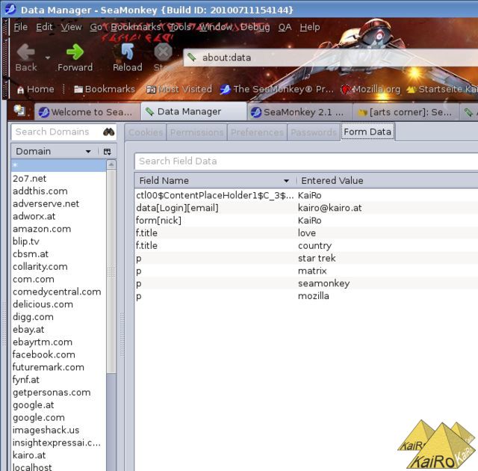Viewport: 478px width, 471px height.
Task: Click the domain list scrollbar thumb
Action: tap(111, 271)
